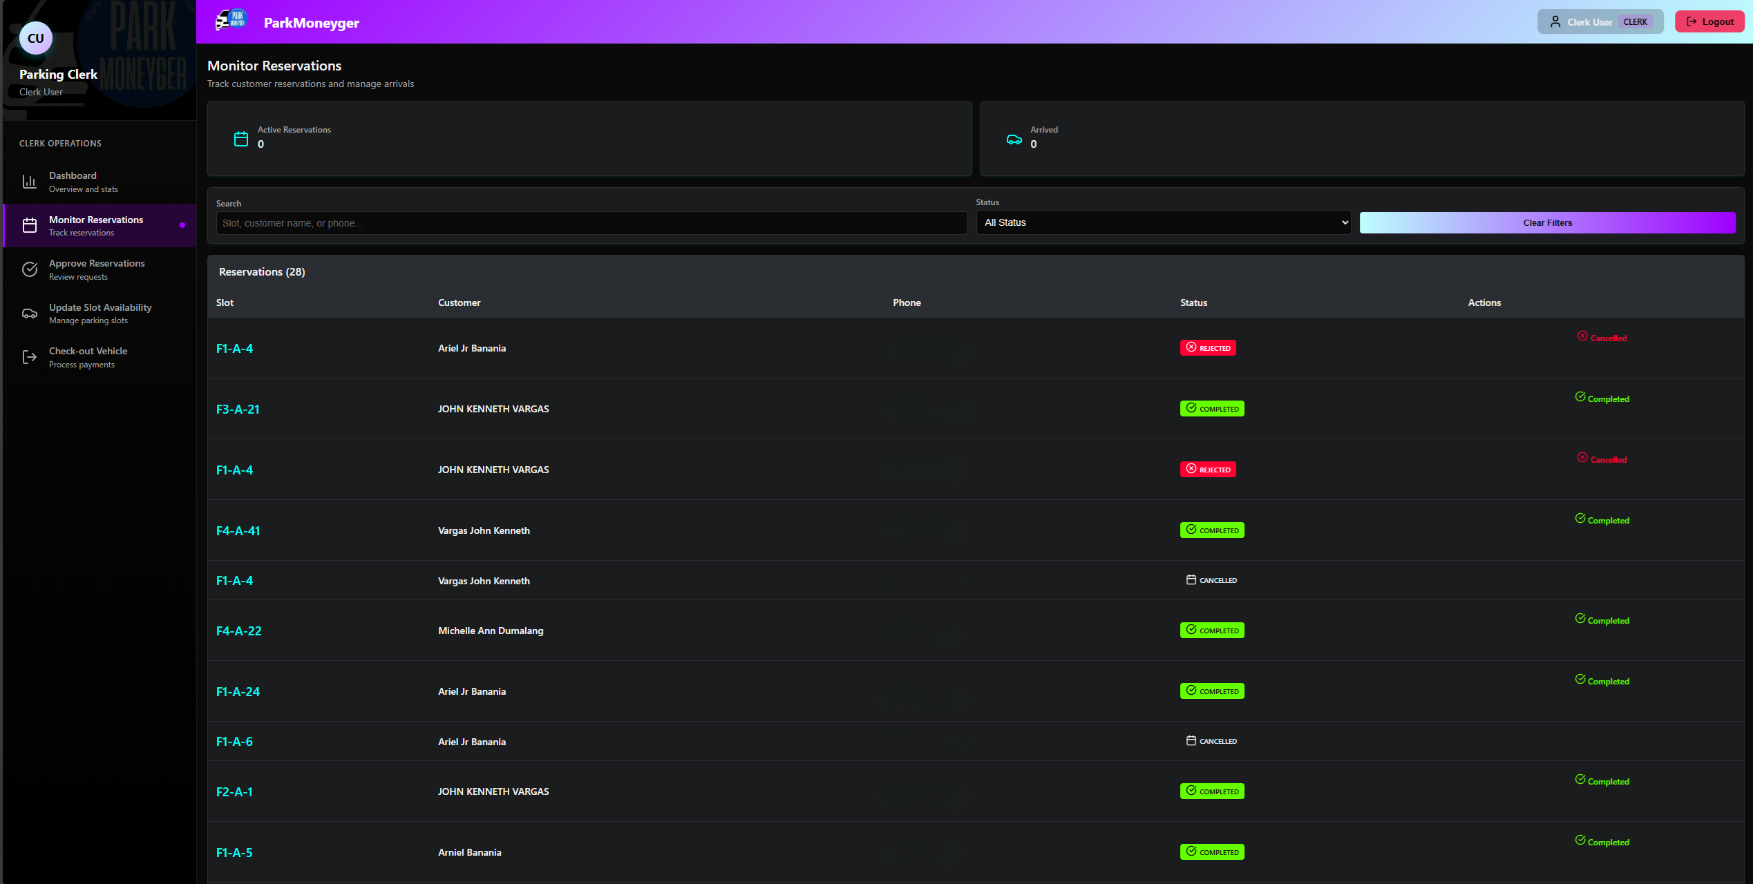Click the REJECTED badge for Ariel Jr Banania
This screenshot has width=1753, height=884.
1208,347
